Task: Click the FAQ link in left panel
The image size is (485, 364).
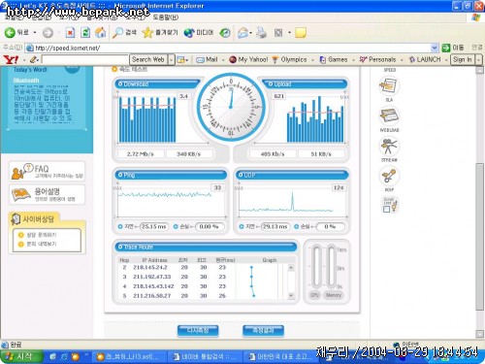Action: (48, 172)
